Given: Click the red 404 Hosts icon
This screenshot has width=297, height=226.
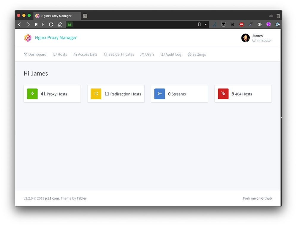Looking at the screenshot, I should pos(223,94).
